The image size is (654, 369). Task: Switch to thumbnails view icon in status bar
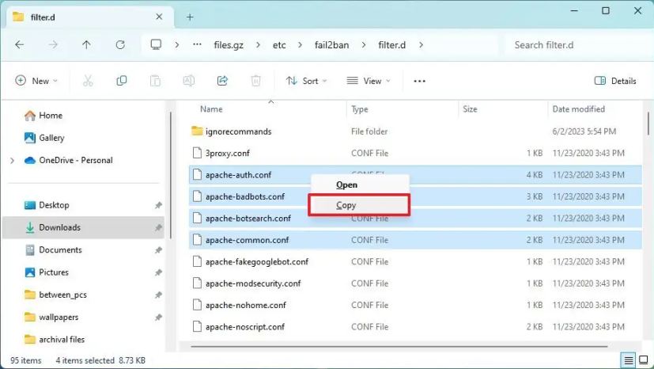(x=642, y=360)
